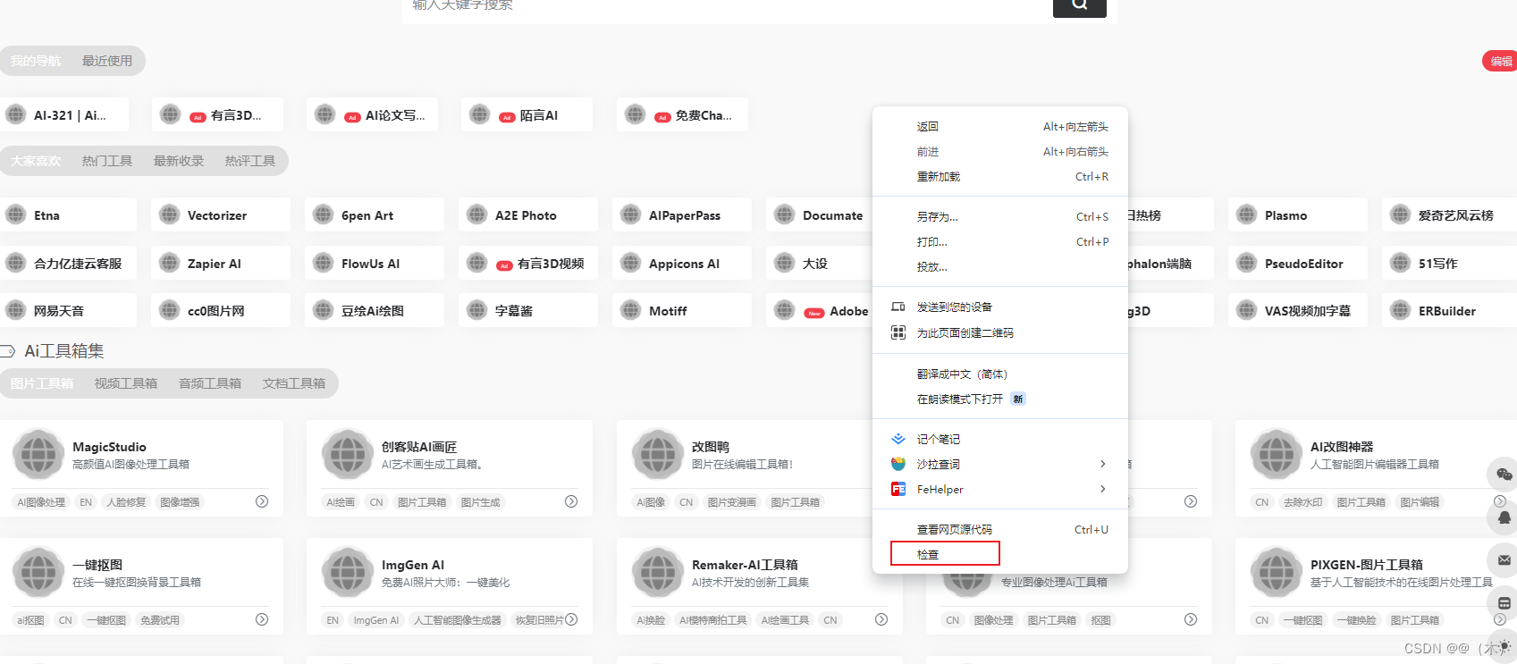
Task: Open the Motiff link
Action: (x=682, y=310)
